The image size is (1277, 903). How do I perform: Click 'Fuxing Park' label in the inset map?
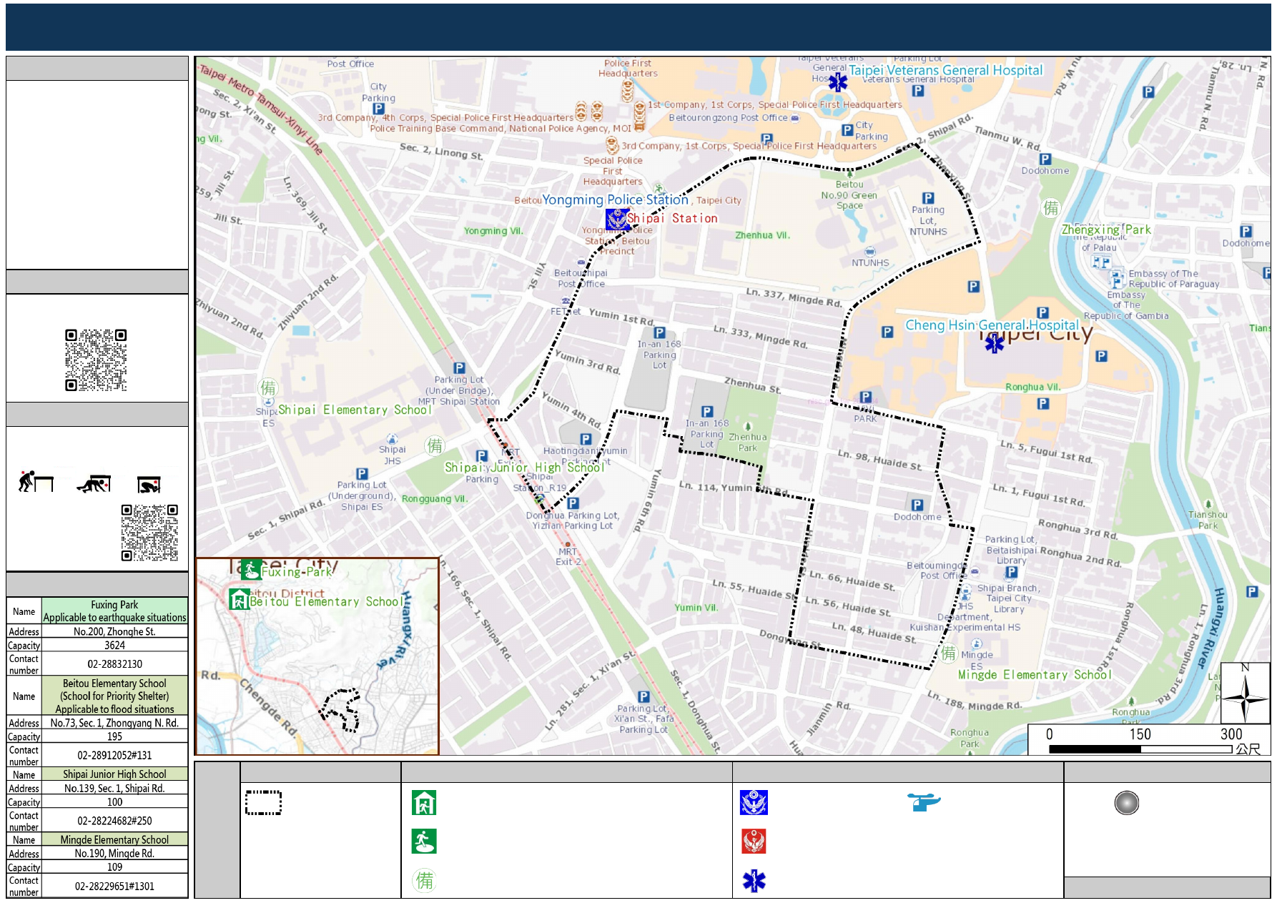(x=297, y=572)
